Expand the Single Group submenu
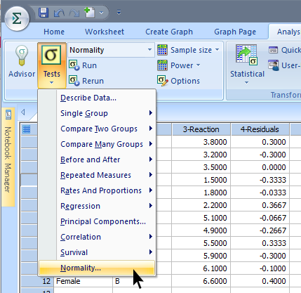This screenshot has height=293, width=301. coord(97,113)
